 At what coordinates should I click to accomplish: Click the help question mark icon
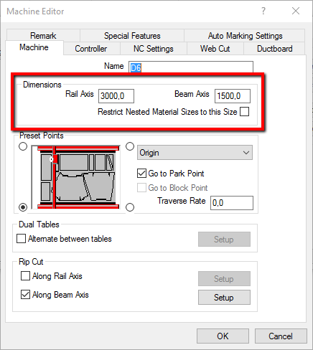click(x=263, y=11)
